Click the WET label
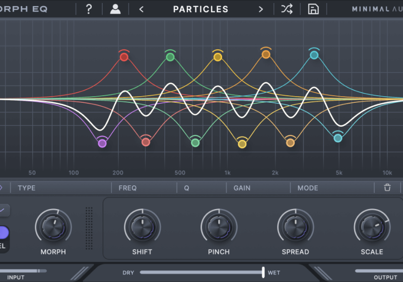 [x=274, y=273]
